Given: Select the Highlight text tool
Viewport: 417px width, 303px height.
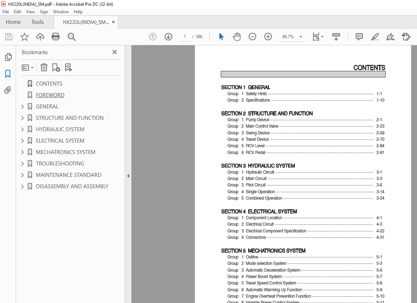Looking at the screenshot, I should point(375,37).
